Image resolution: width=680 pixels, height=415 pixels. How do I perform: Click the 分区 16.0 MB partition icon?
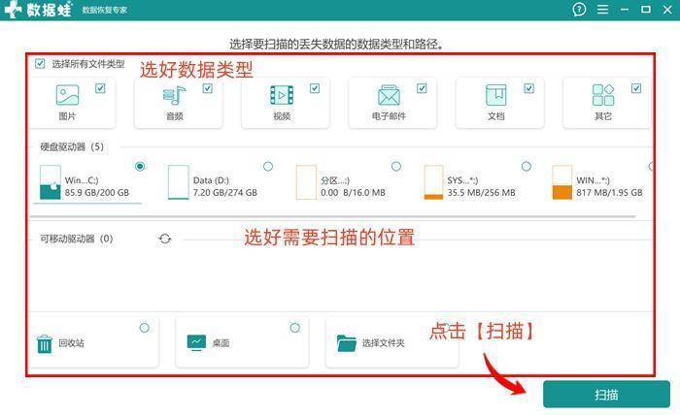coord(306,182)
